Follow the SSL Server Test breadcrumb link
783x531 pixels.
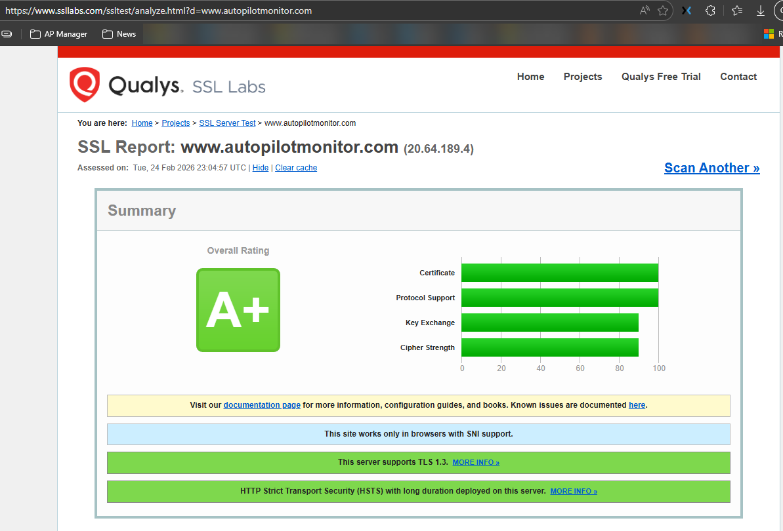[227, 123]
